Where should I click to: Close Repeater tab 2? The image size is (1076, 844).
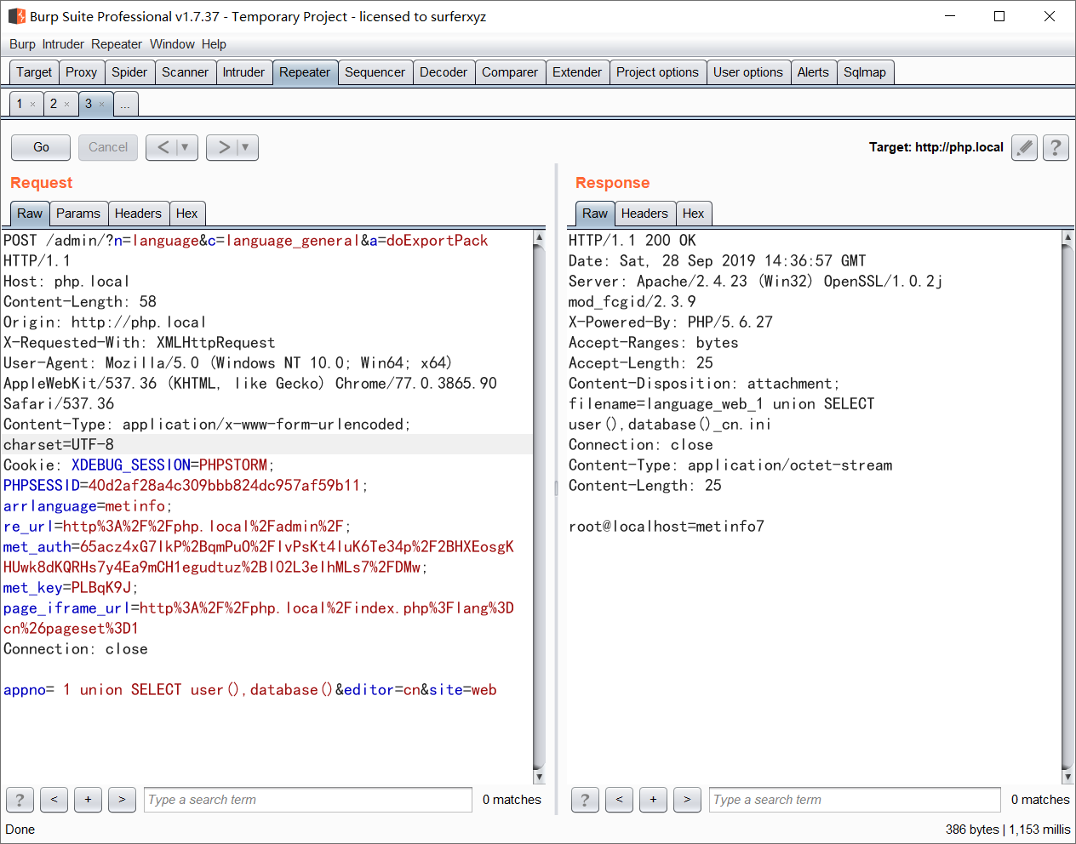tap(66, 105)
